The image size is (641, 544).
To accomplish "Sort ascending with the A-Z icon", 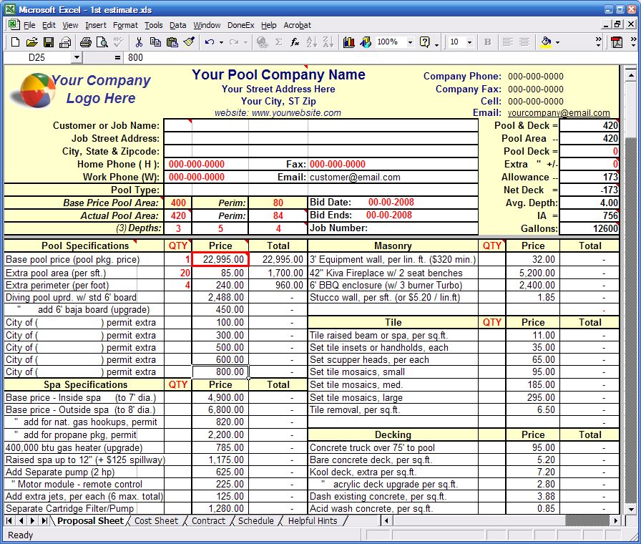I will (x=311, y=42).
